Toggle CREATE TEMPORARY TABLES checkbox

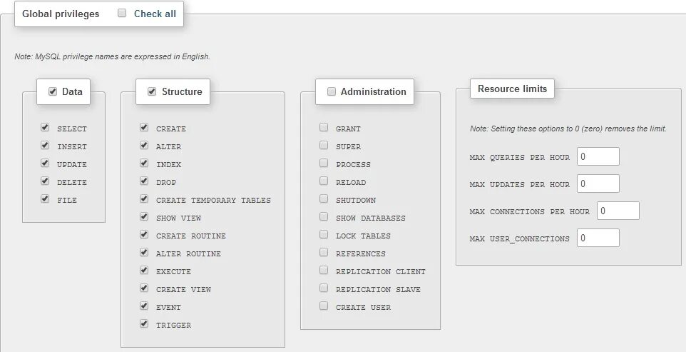point(144,198)
